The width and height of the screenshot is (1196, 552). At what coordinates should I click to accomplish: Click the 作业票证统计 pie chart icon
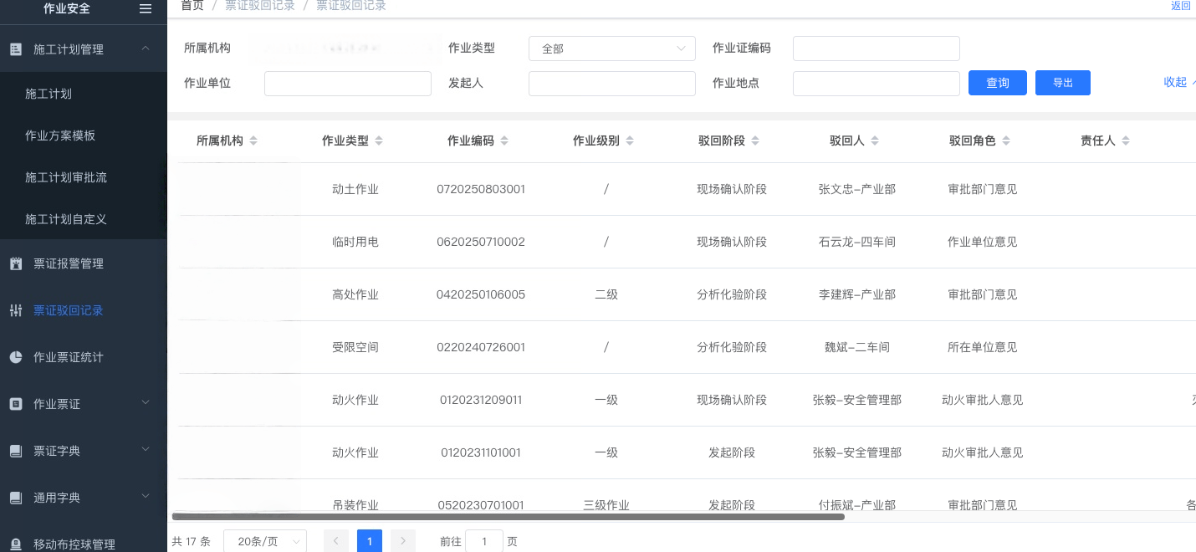pyautogui.click(x=16, y=357)
